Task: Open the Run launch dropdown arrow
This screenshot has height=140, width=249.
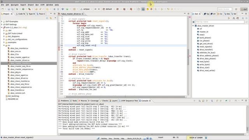Action: (26, 9)
